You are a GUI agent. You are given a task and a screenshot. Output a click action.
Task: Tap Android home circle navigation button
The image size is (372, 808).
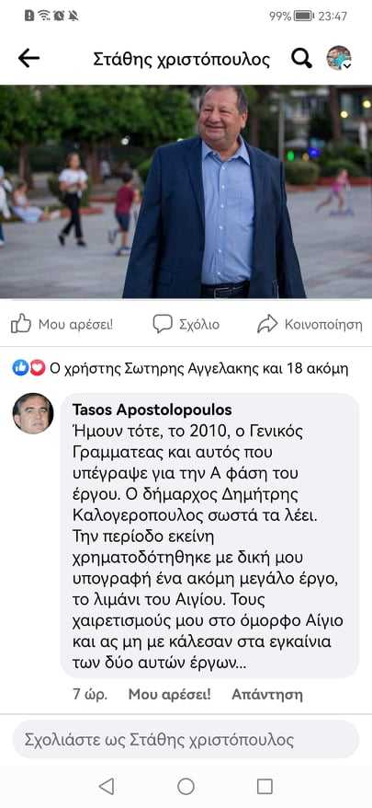pos(186,786)
